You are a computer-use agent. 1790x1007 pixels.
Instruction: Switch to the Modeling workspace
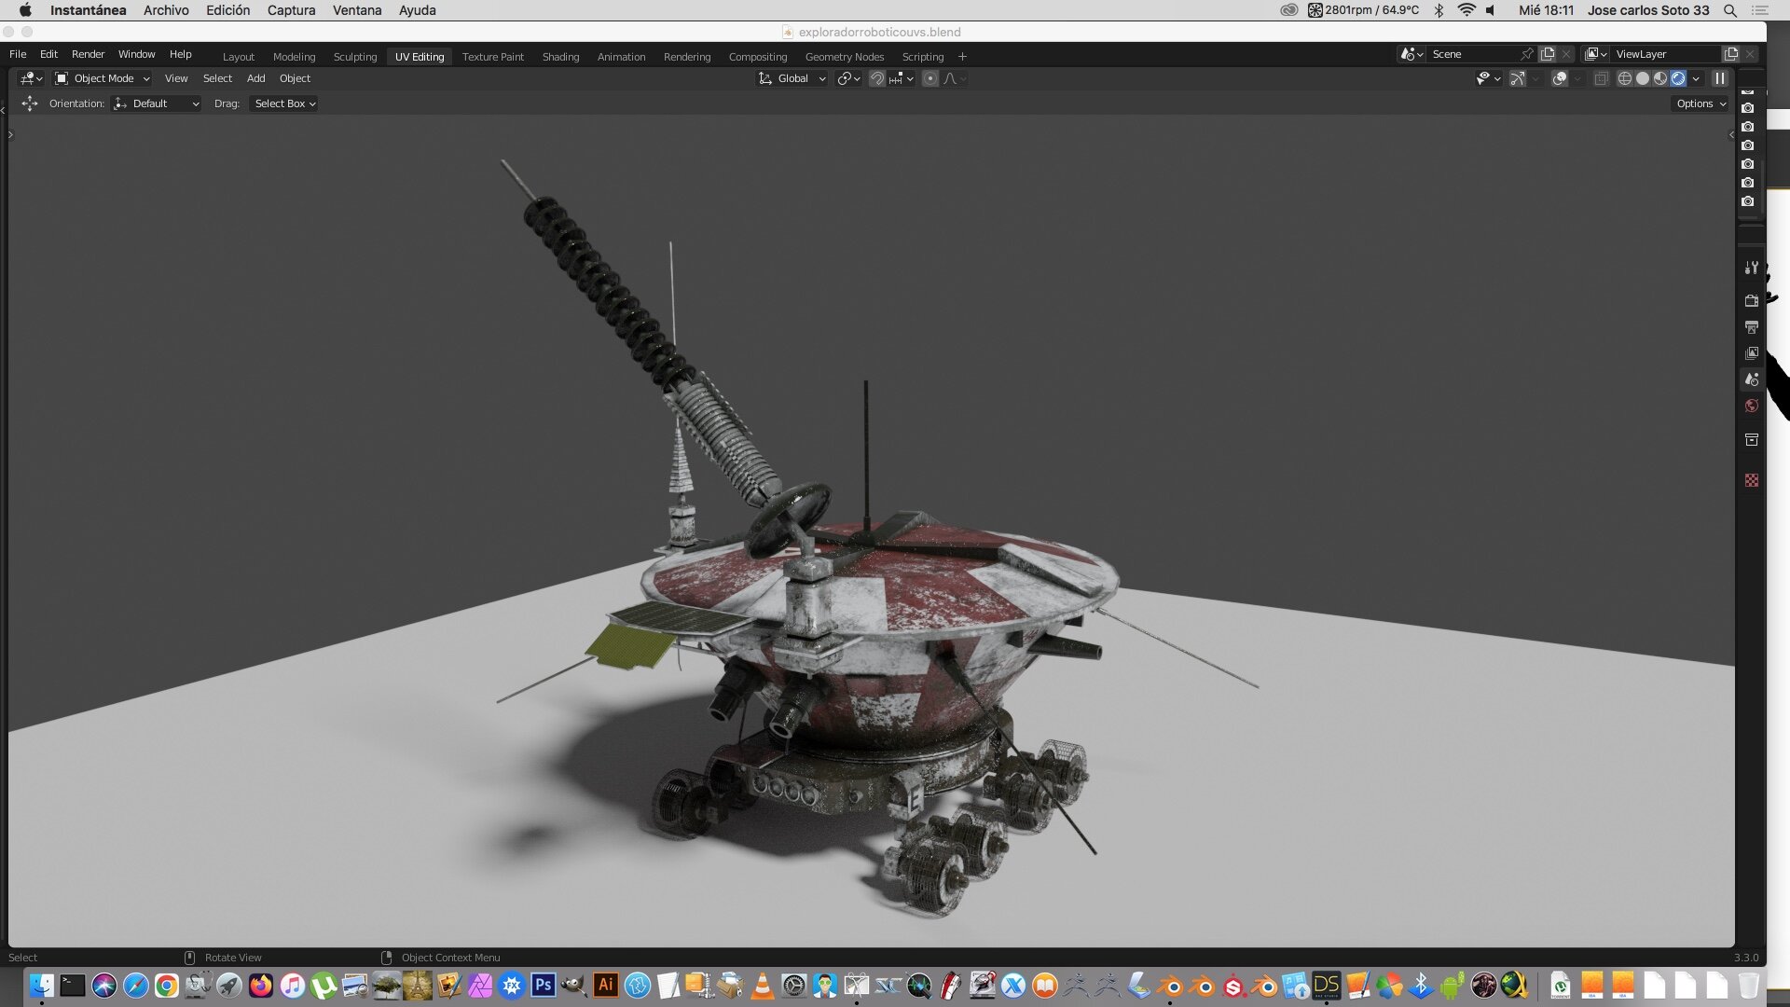point(294,57)
